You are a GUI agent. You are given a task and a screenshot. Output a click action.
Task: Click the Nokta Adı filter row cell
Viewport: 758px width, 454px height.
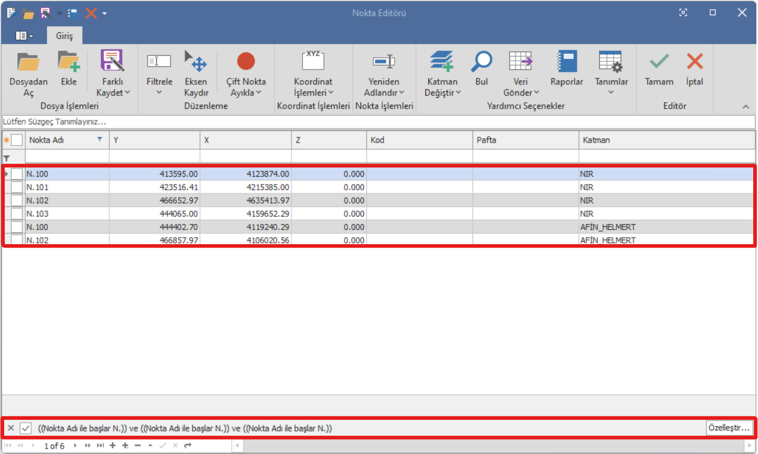click(x=67, y=156)
